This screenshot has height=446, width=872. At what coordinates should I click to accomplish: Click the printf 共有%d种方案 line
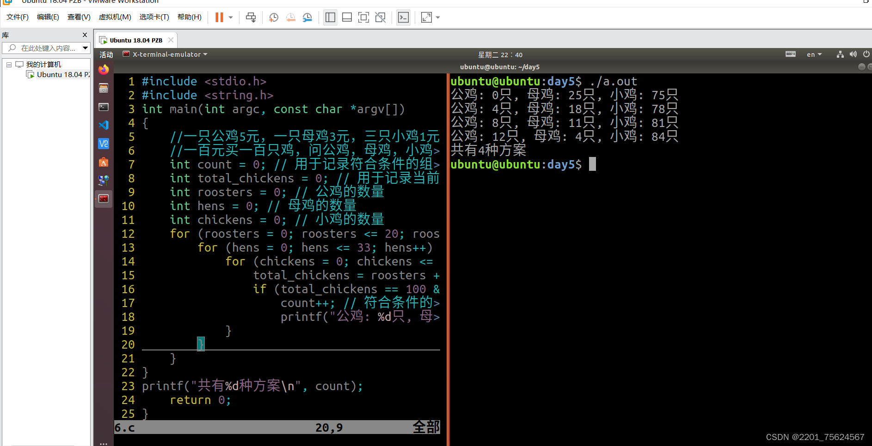tap(252, 386)
